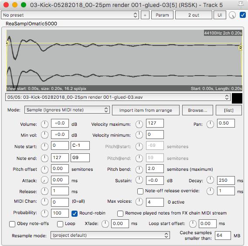Click the Attack ms value field
The width and height of the screenshot is (248, 246).
coord(60,180)
